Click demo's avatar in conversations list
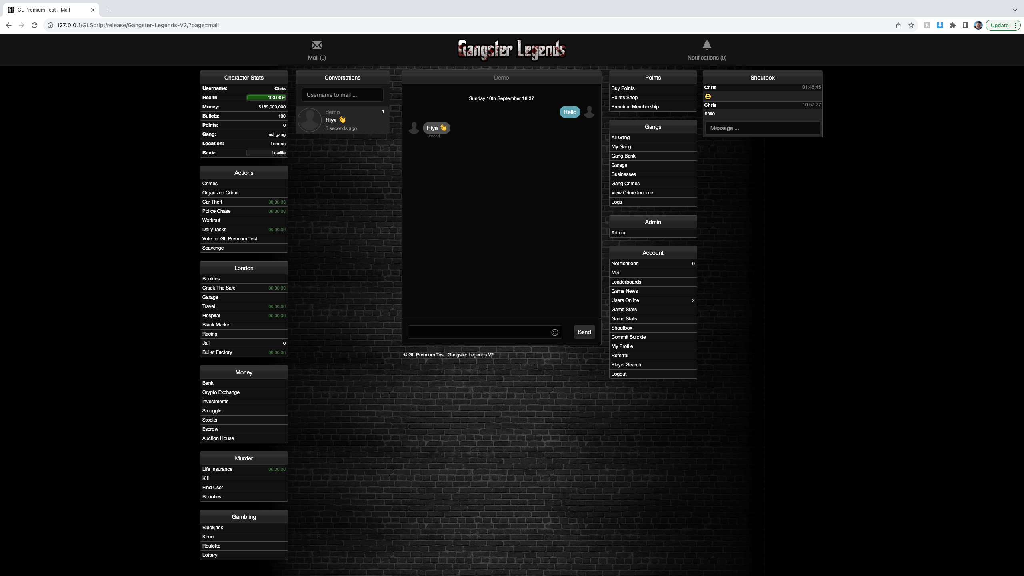 point(310,120)
